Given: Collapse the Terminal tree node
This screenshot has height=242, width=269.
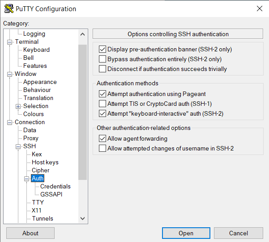Looking at the screenshot, I should 9,42.
